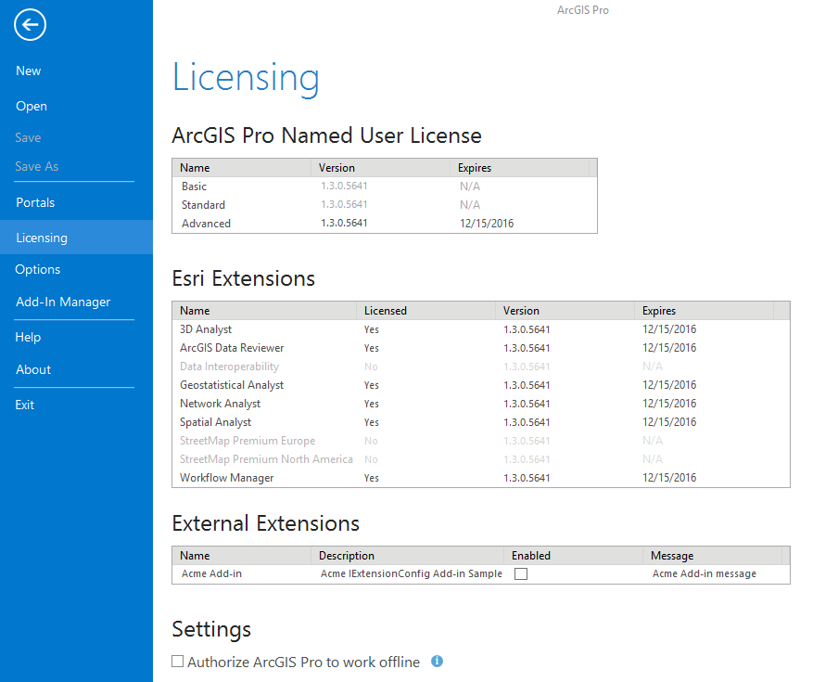Image resolution: width=838 pixels, height=682 pixels.
Task: Open Add-In Manager
Action: [x=63, y=302]
